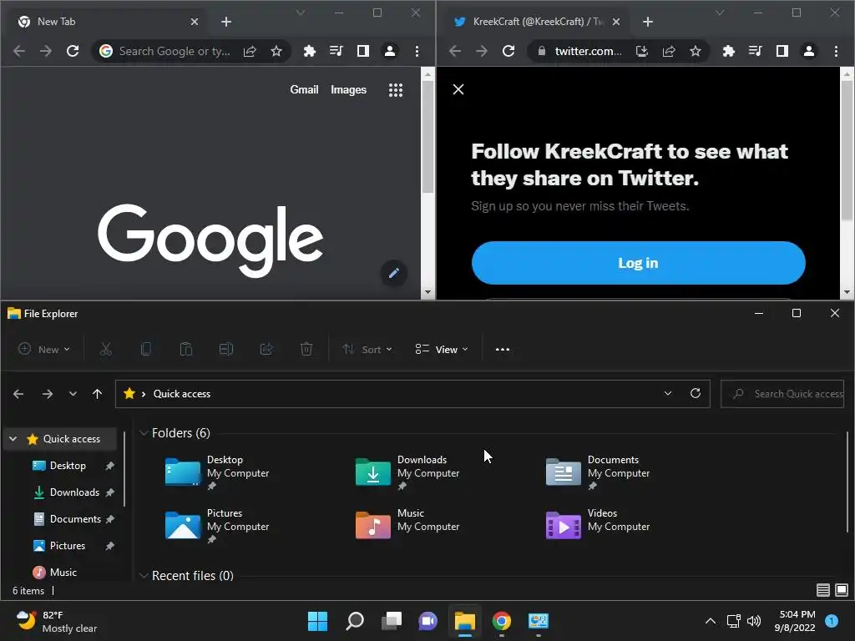
Task: Click the Customize pencil icon on New Tab
Action: (394, 273)
